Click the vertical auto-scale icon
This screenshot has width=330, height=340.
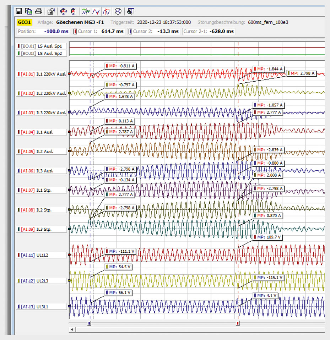coord(73,11)
